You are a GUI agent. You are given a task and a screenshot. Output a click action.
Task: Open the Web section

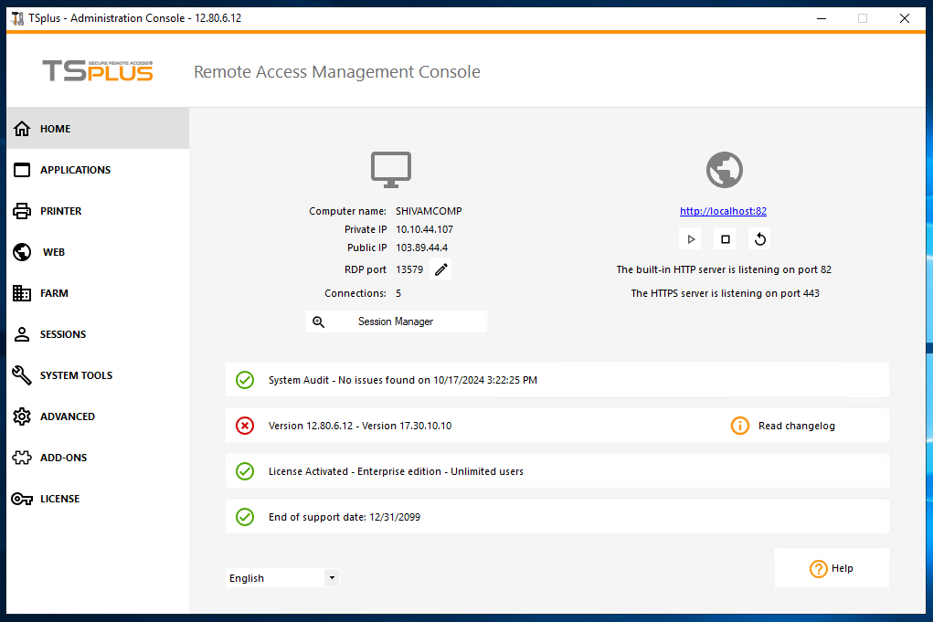click(x=98, y=251)
